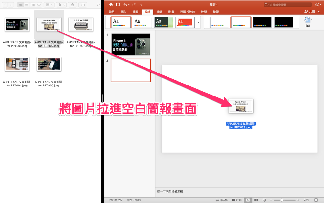Viewport: 324px width, 203px height.
Task: Select APPLEFANS for PPT.005.jpeg thumbnail
Action: click(49, 64)
